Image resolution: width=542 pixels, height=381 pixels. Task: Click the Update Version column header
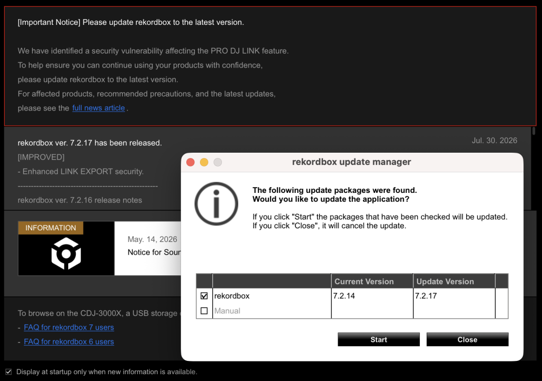click(x=454, y=281)
